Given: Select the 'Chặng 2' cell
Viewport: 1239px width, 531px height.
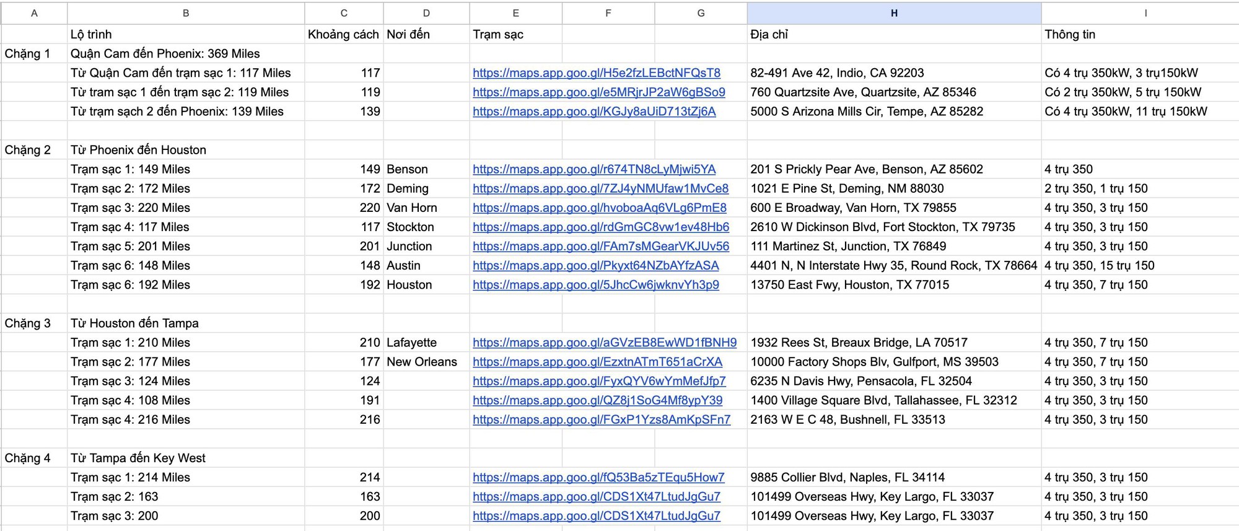Looking at the screenshot, I should (34, 150).
